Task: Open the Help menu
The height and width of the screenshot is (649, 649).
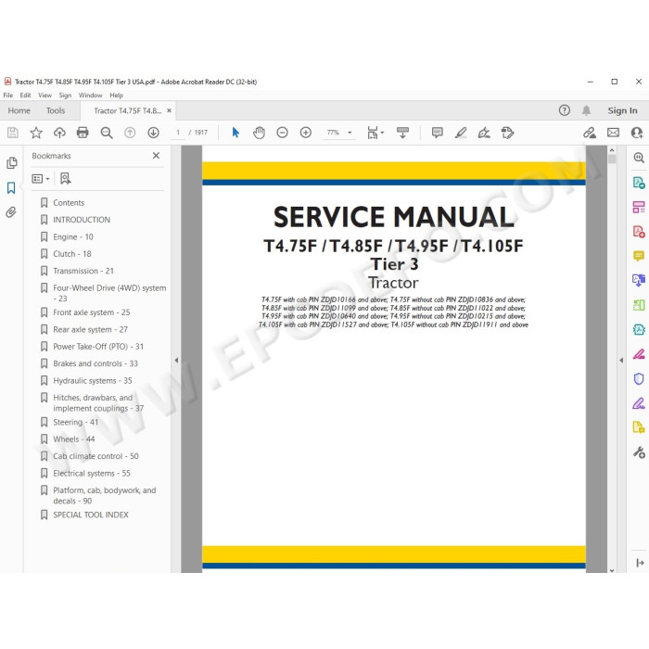Action: (116, 95)
